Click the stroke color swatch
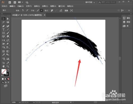 [x=7, y=74]
